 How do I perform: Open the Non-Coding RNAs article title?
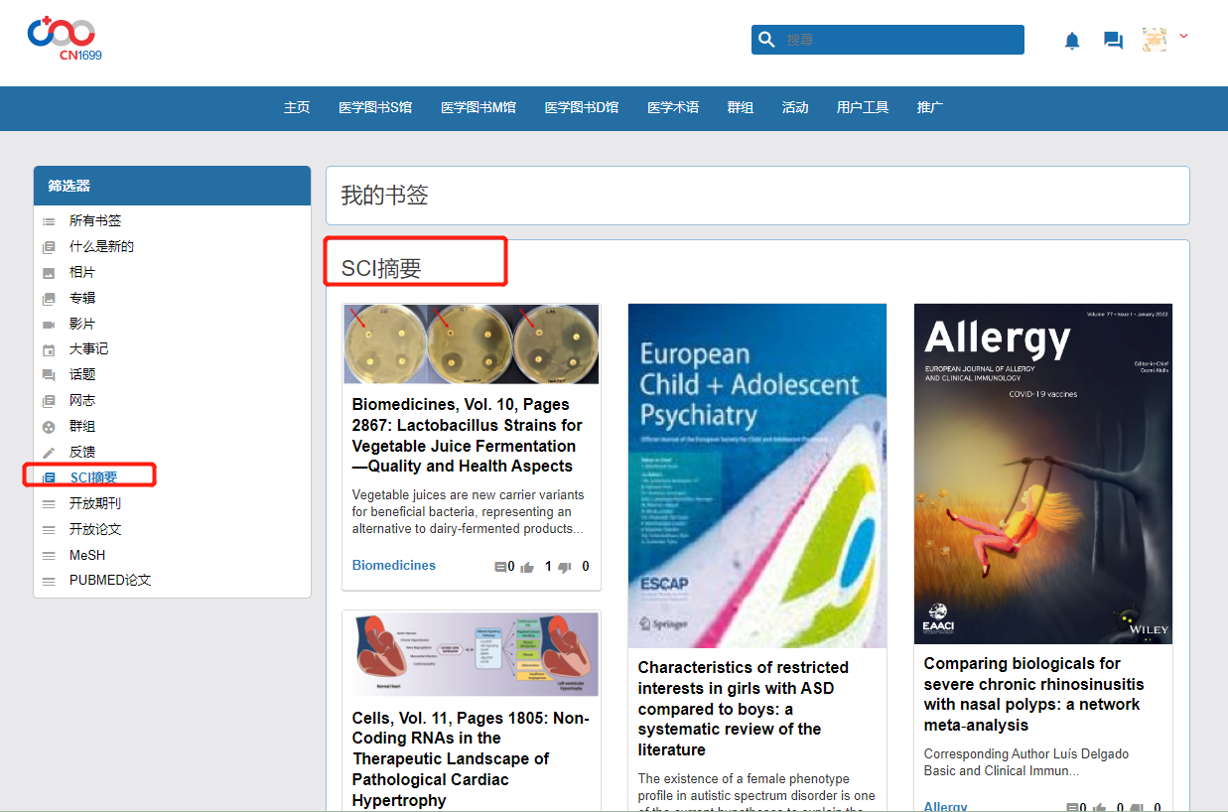(x=471, y=759)
